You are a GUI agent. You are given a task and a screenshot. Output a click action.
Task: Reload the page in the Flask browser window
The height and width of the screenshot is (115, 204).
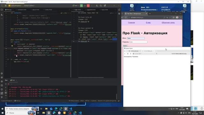126,18
